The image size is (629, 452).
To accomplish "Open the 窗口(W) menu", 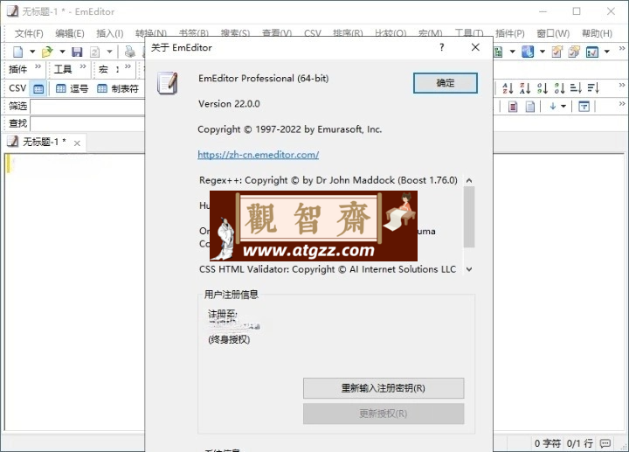I will click(553, 33).
